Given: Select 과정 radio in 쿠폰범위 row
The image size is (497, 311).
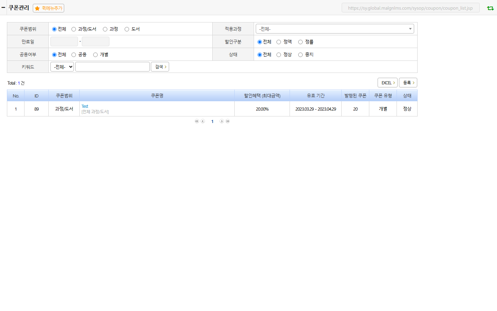Looking at the screenshot, I should [x=105, y=29].
